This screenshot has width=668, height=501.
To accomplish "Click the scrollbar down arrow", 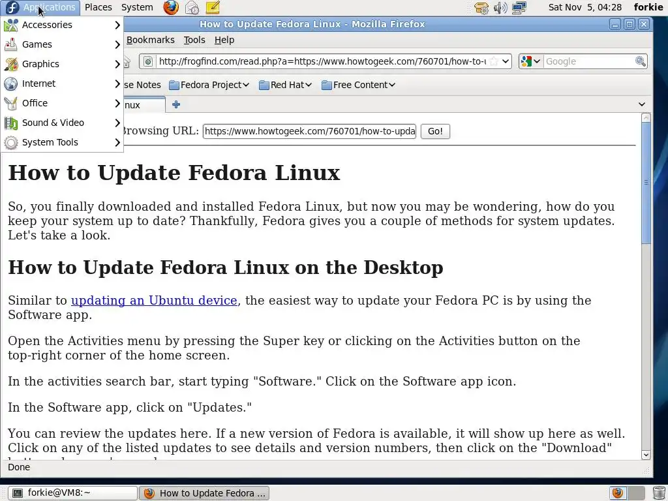I will coord(646,455).
